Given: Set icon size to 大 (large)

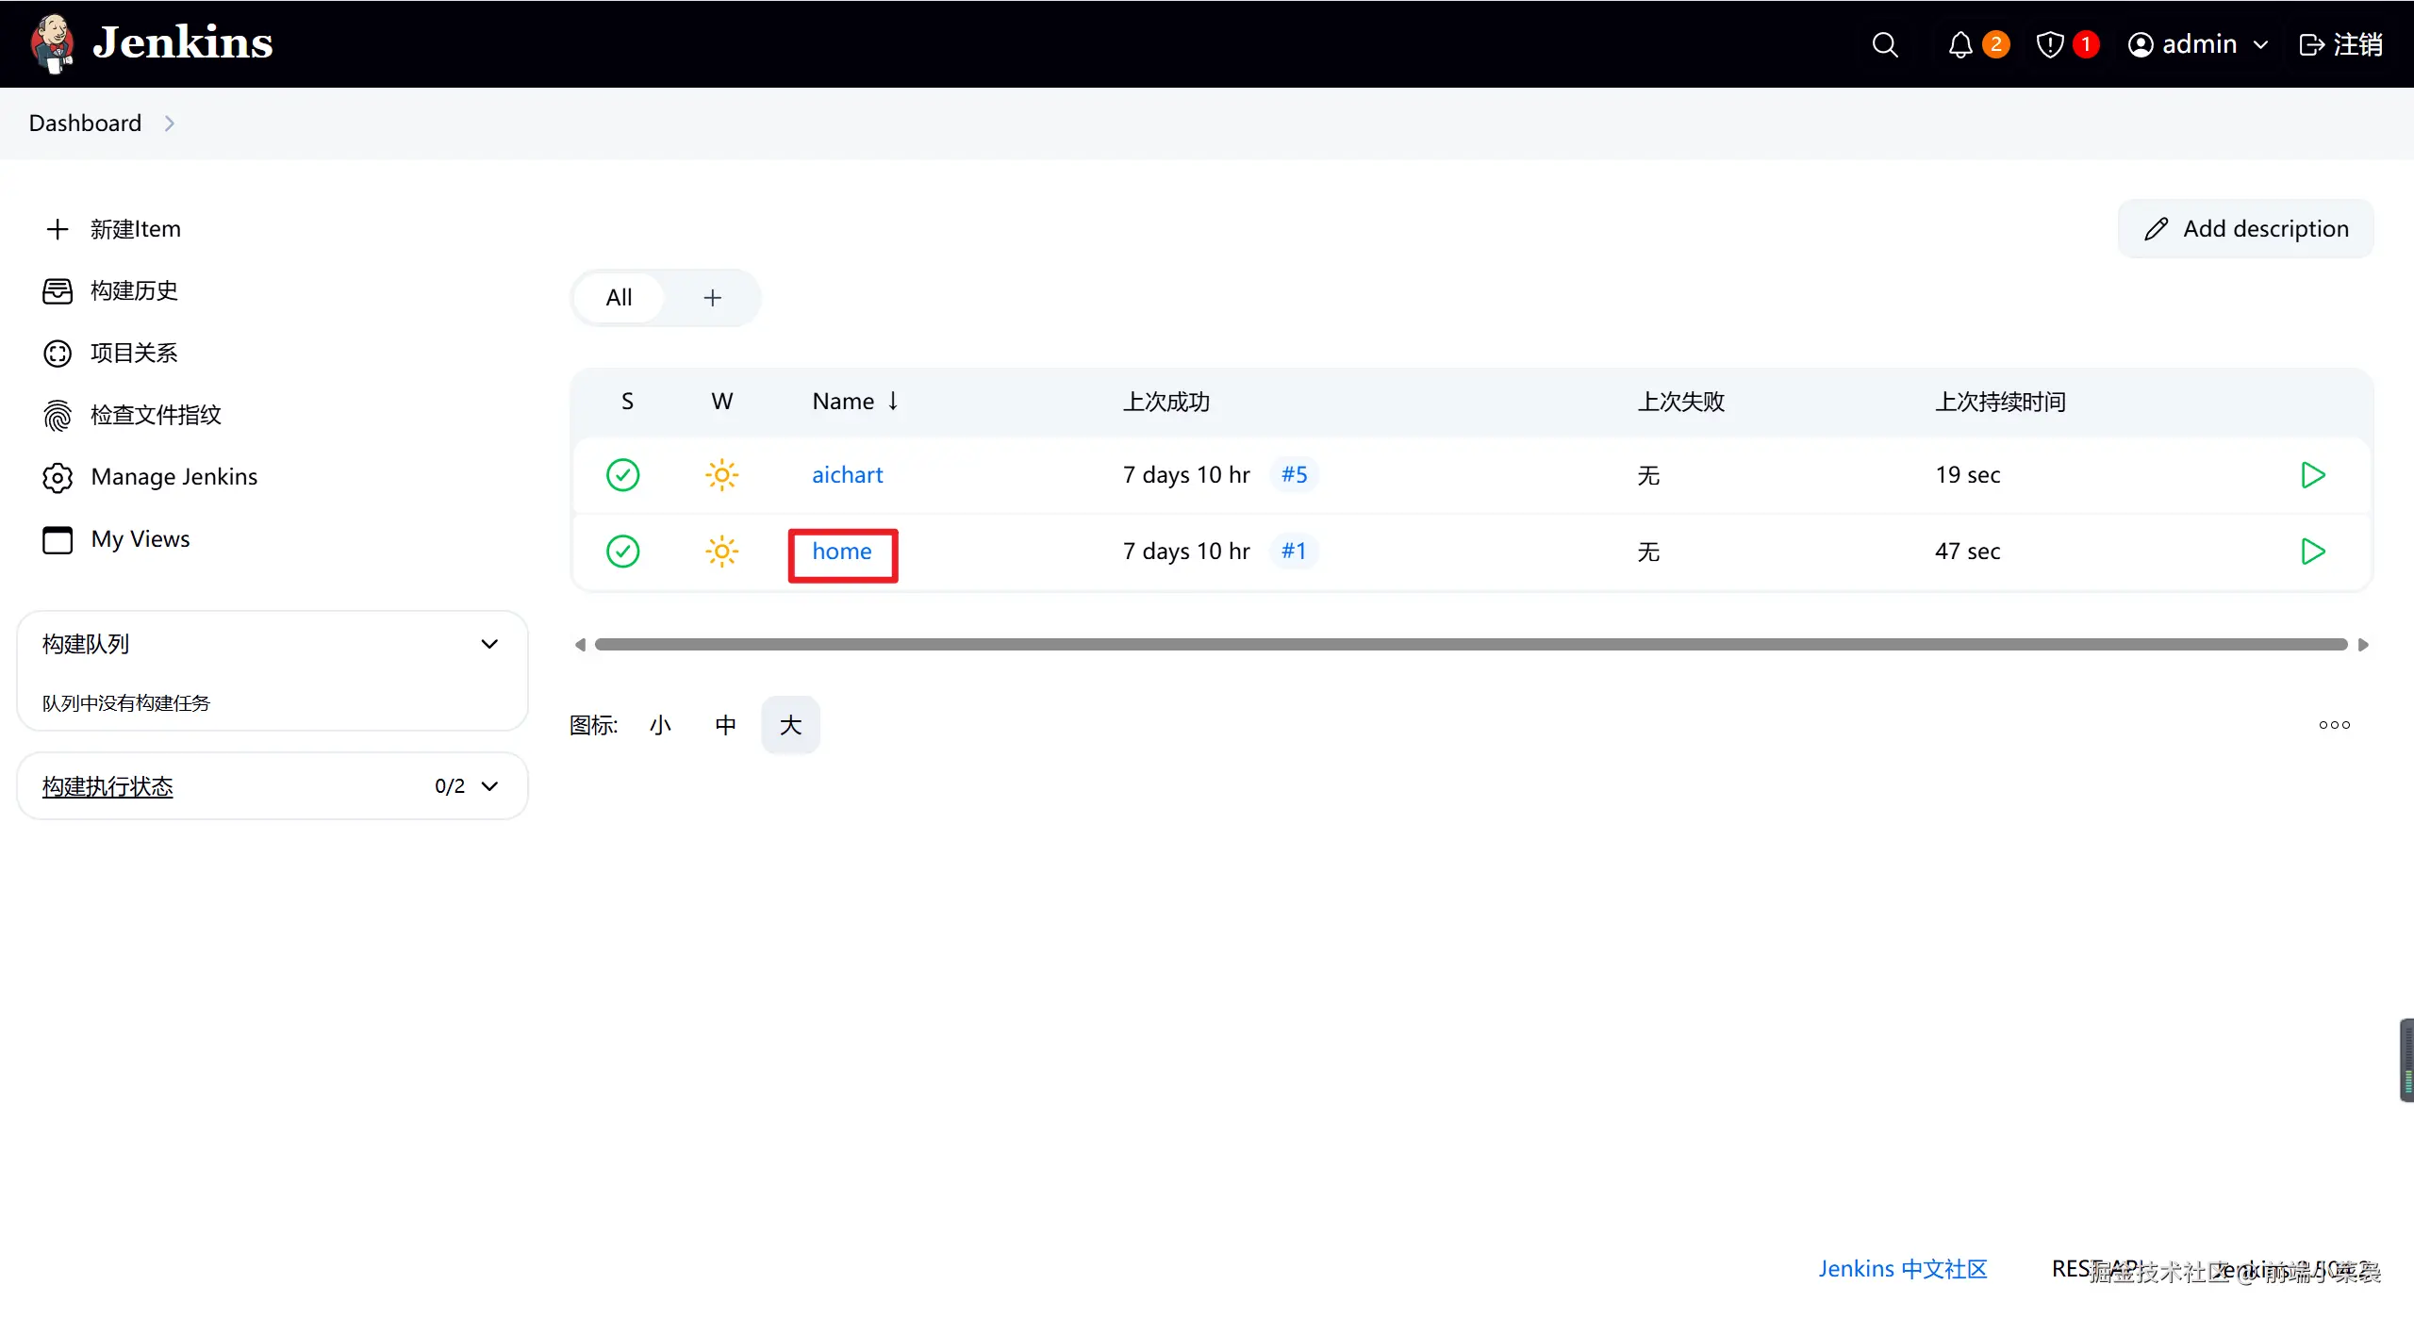Looking at the screenshot, I should point(790,725).
